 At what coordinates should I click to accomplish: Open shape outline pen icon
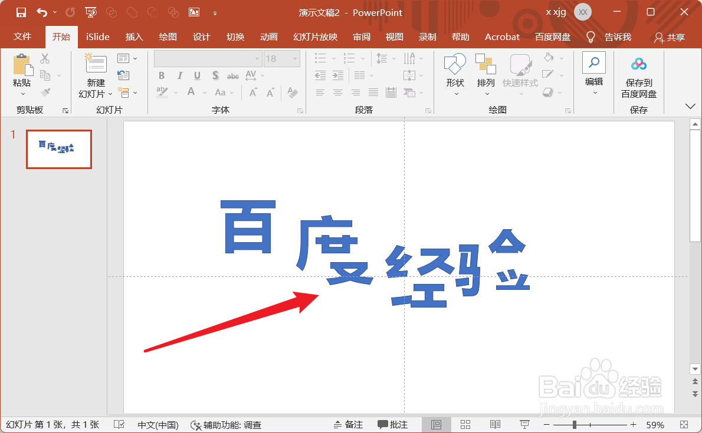pyautogui.click(x=548, y=75)
